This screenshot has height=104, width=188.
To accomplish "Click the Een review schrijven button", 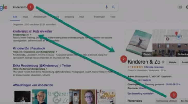I will [167, 101].
